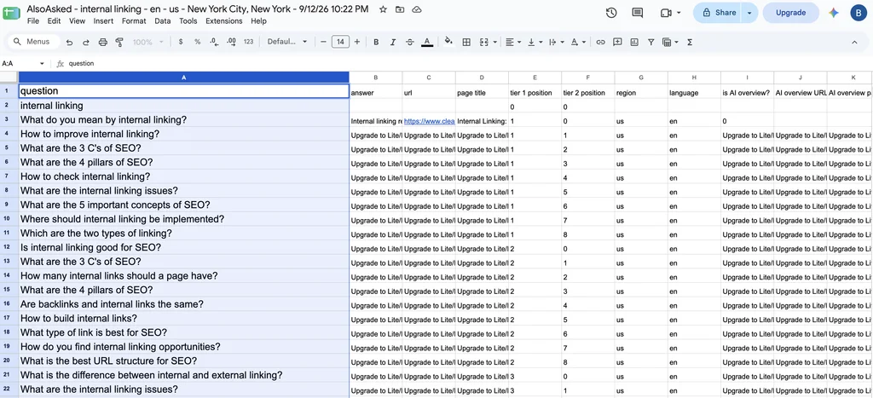The width and height of the screenshot is (873, 398).
Task: Search the Menus box
Action: (33, 42)
